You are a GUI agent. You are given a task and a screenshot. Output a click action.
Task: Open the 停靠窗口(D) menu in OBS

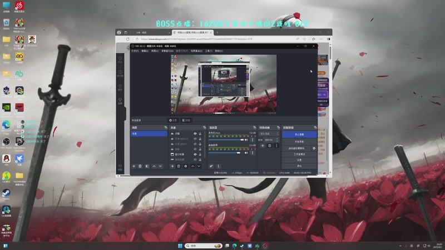[x=167, y=51]
